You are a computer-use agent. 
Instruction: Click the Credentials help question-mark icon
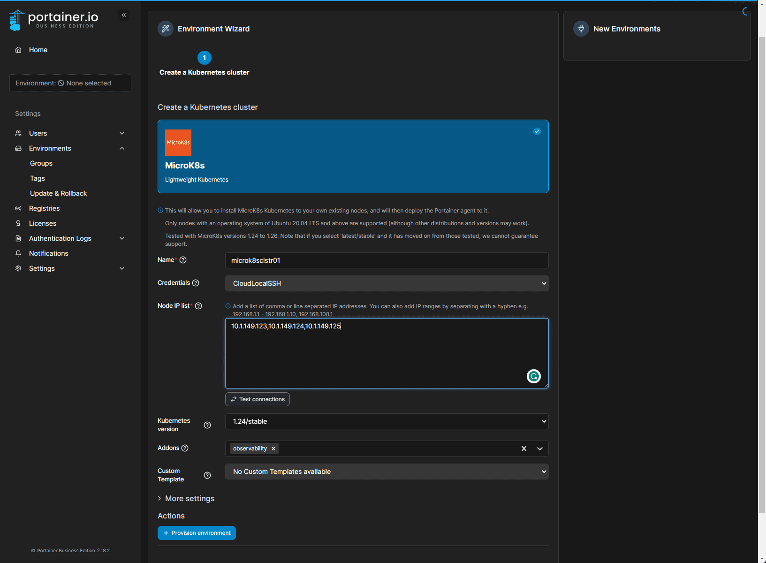click(x=196, y=283)
